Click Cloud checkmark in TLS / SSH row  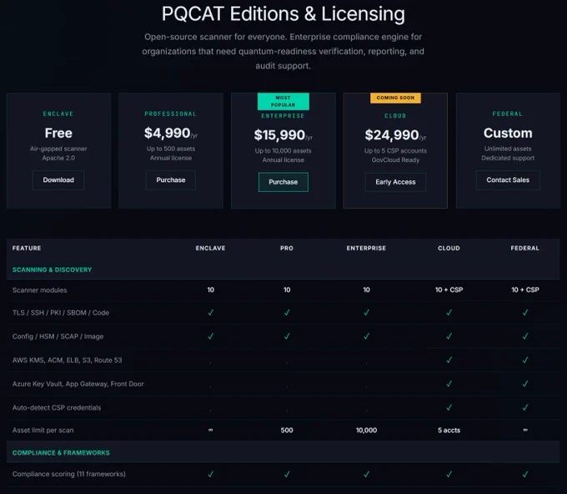[449, 312]
